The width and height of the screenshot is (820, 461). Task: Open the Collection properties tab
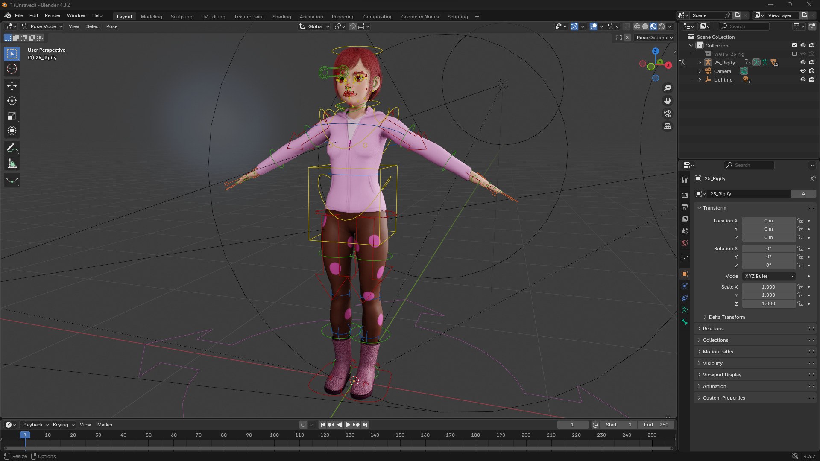tap(685, 258)
